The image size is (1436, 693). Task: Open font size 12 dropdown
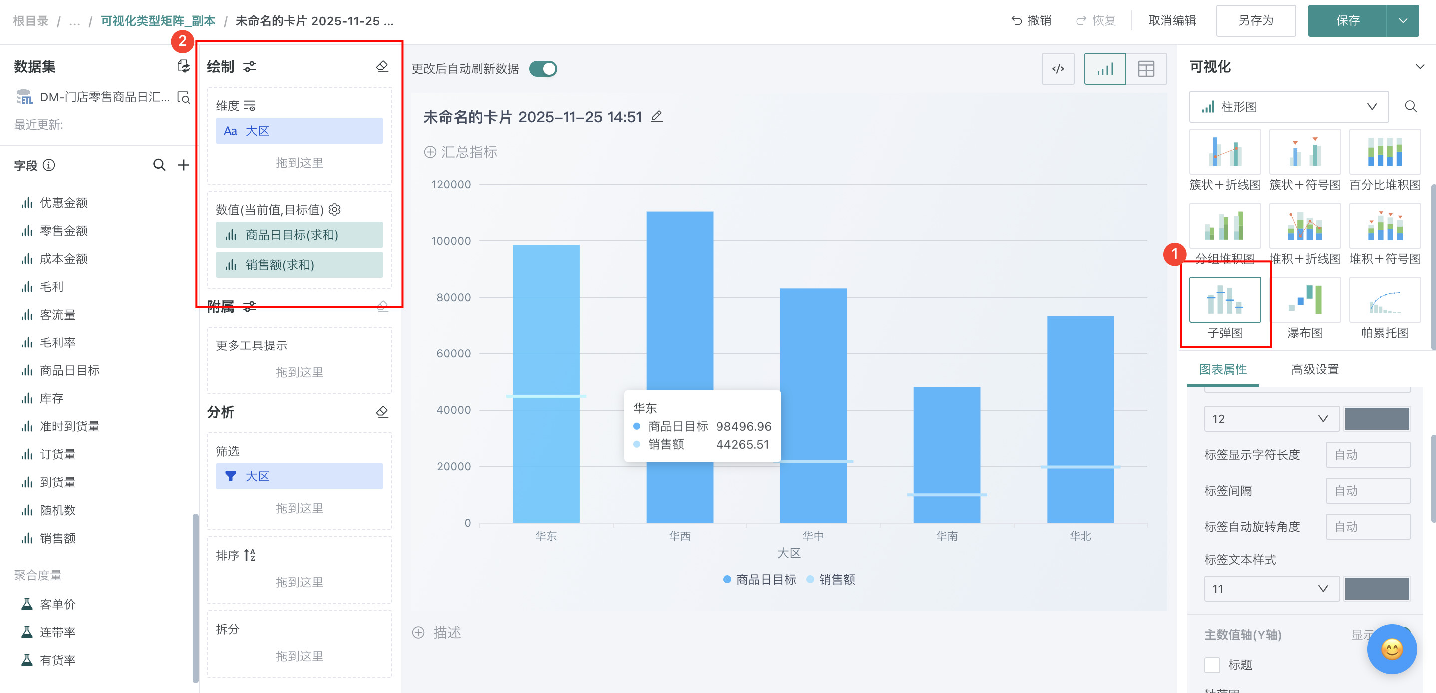tap(1271, 419)
